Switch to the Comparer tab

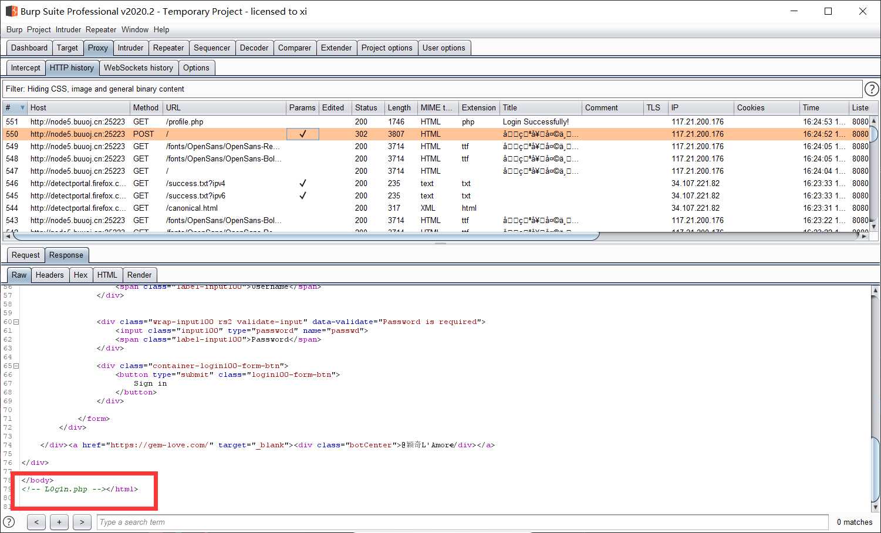(x=295, y=48)
